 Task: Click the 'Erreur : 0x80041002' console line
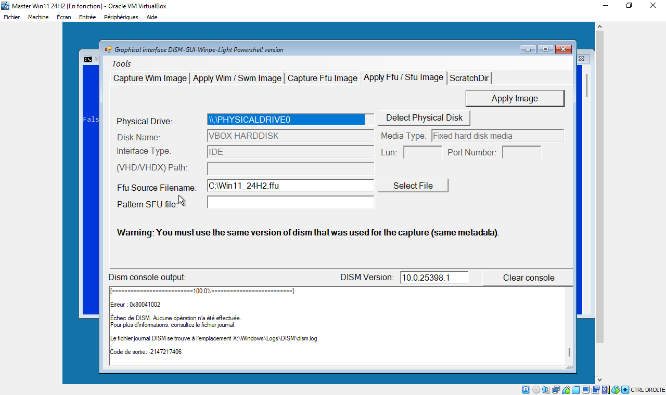135,305
